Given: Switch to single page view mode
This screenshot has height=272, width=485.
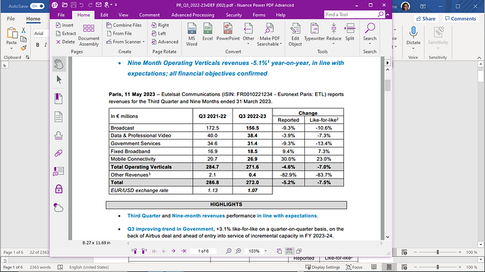Looking at the screenshot, I should (280, 251).
